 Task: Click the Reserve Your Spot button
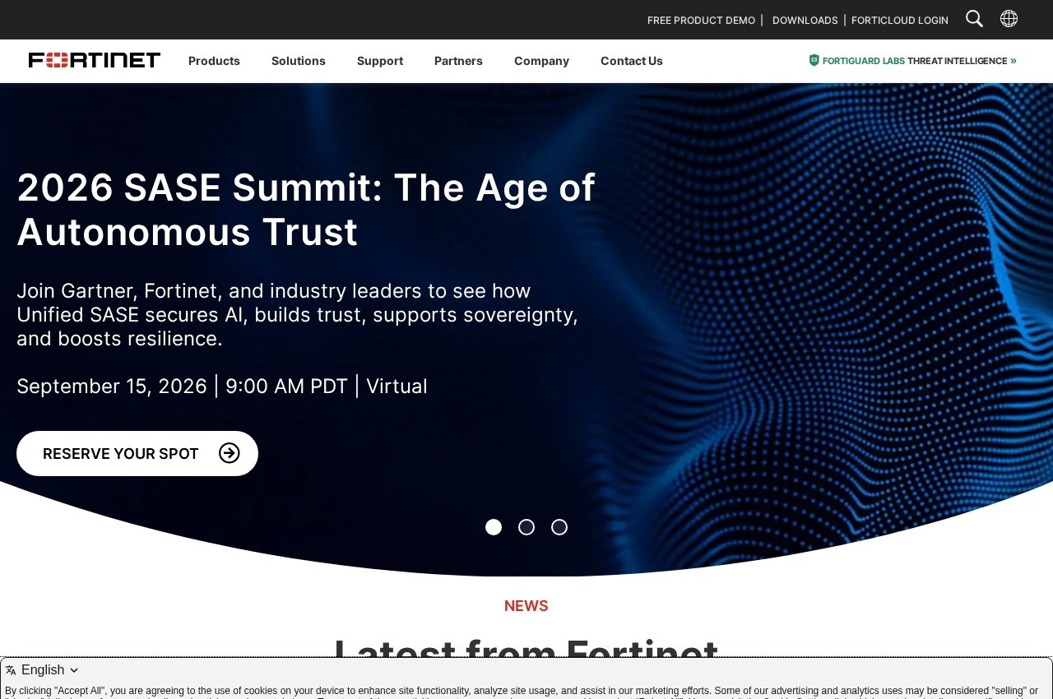[x=137, y=453]
